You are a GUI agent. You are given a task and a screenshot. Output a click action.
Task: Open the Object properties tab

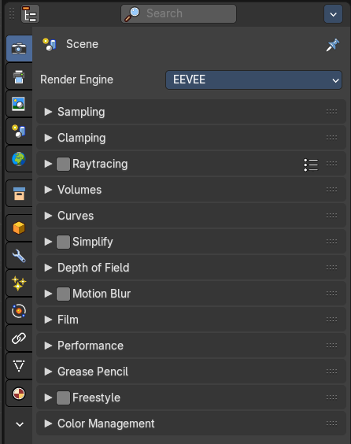point(19,228)
